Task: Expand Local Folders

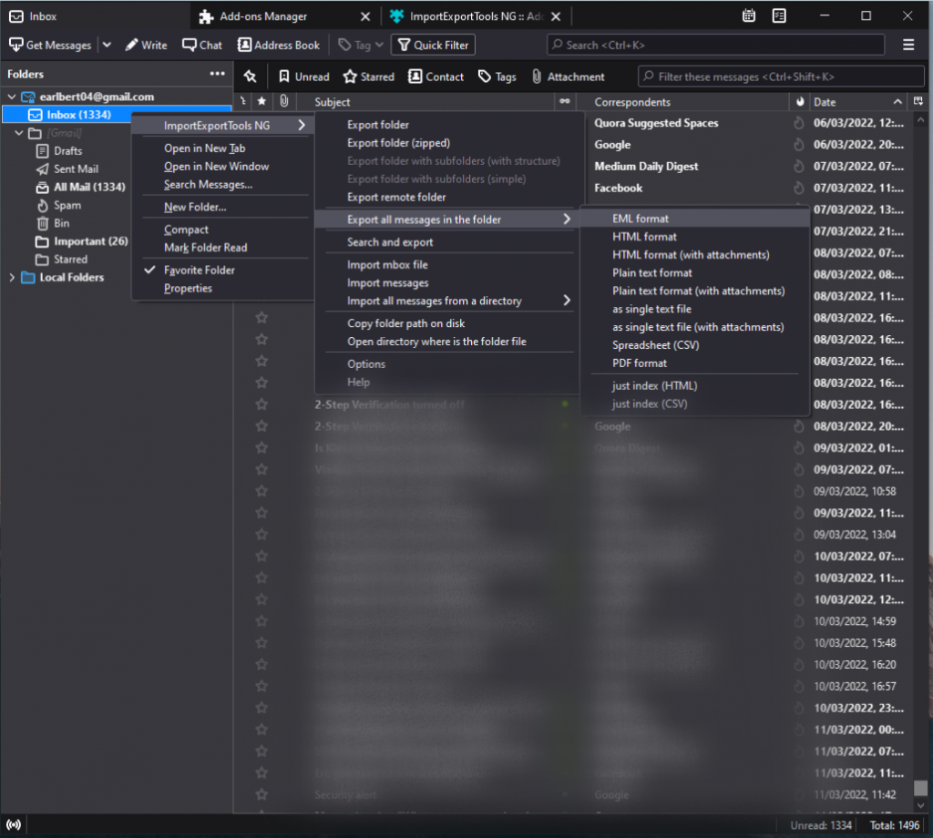Action: pos(12,277)
